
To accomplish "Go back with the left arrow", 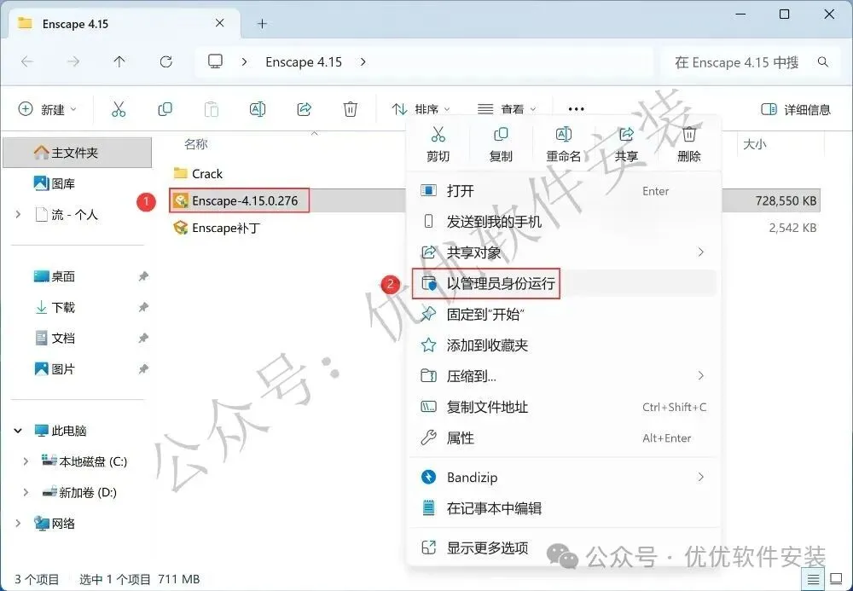I will pos(26,62).
